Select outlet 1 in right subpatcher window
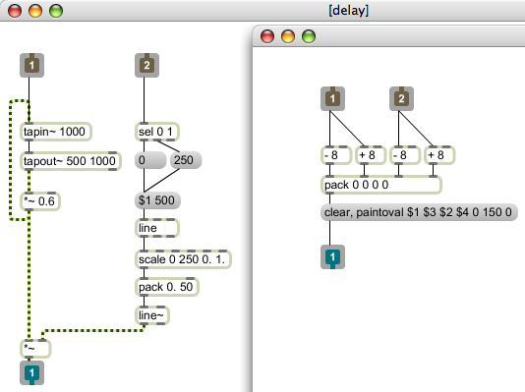The height and width of the screenshot is (392, 525). click(332, 256)
